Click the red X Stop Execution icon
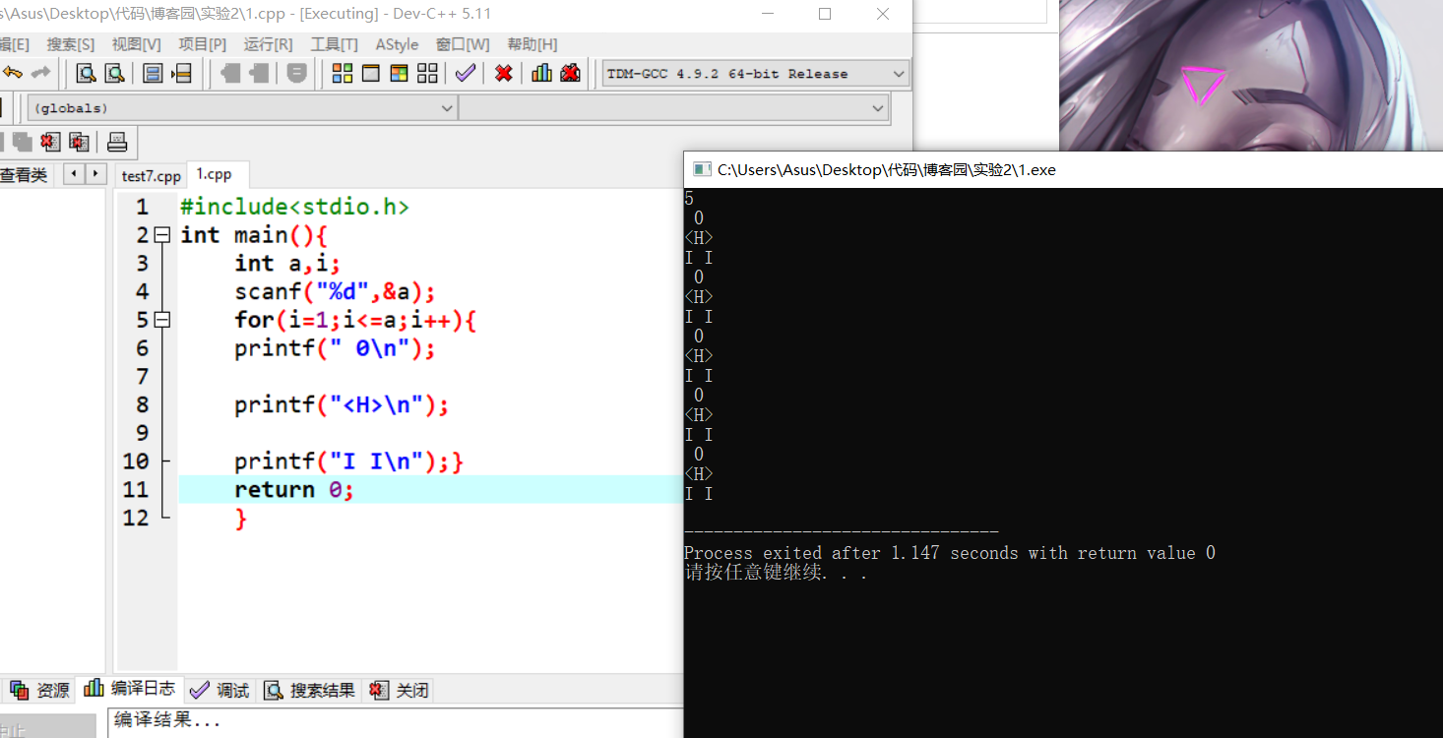Image resolution: width=1443 pixels, height=738 pixels. coord(504,73)
